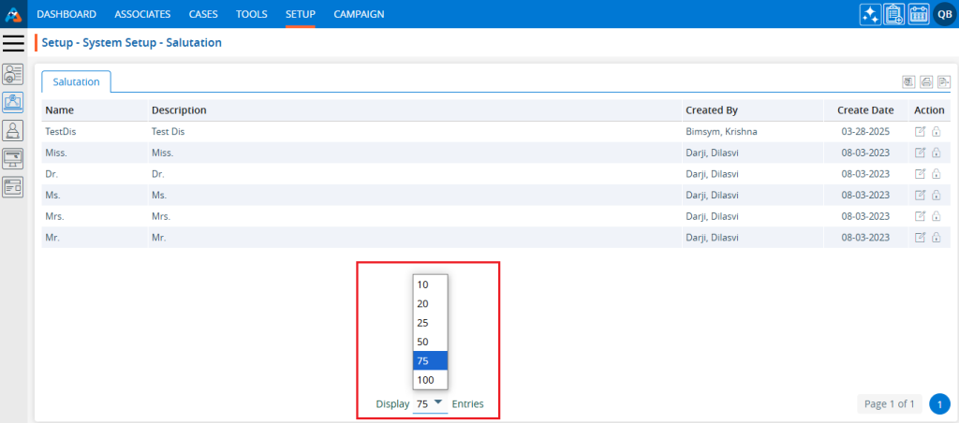Toggle the lock icon for Miss. row
Screen dimensions: 959x423
(x=936, y=153)
